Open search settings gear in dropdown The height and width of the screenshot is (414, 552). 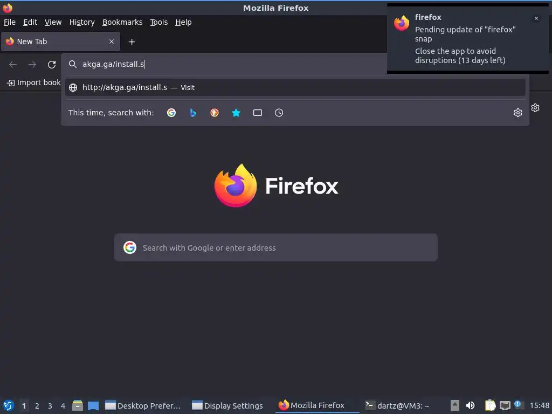click(518, 113)
